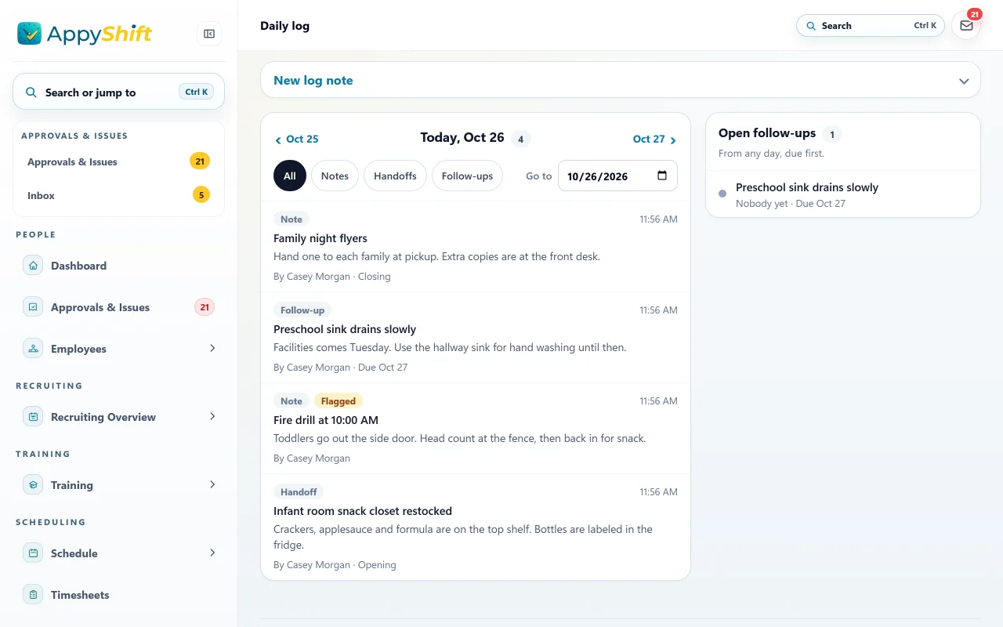The image size is (1003, 627).
Task: Filter log by Handoffs
Action: click(x=395, y=176)
